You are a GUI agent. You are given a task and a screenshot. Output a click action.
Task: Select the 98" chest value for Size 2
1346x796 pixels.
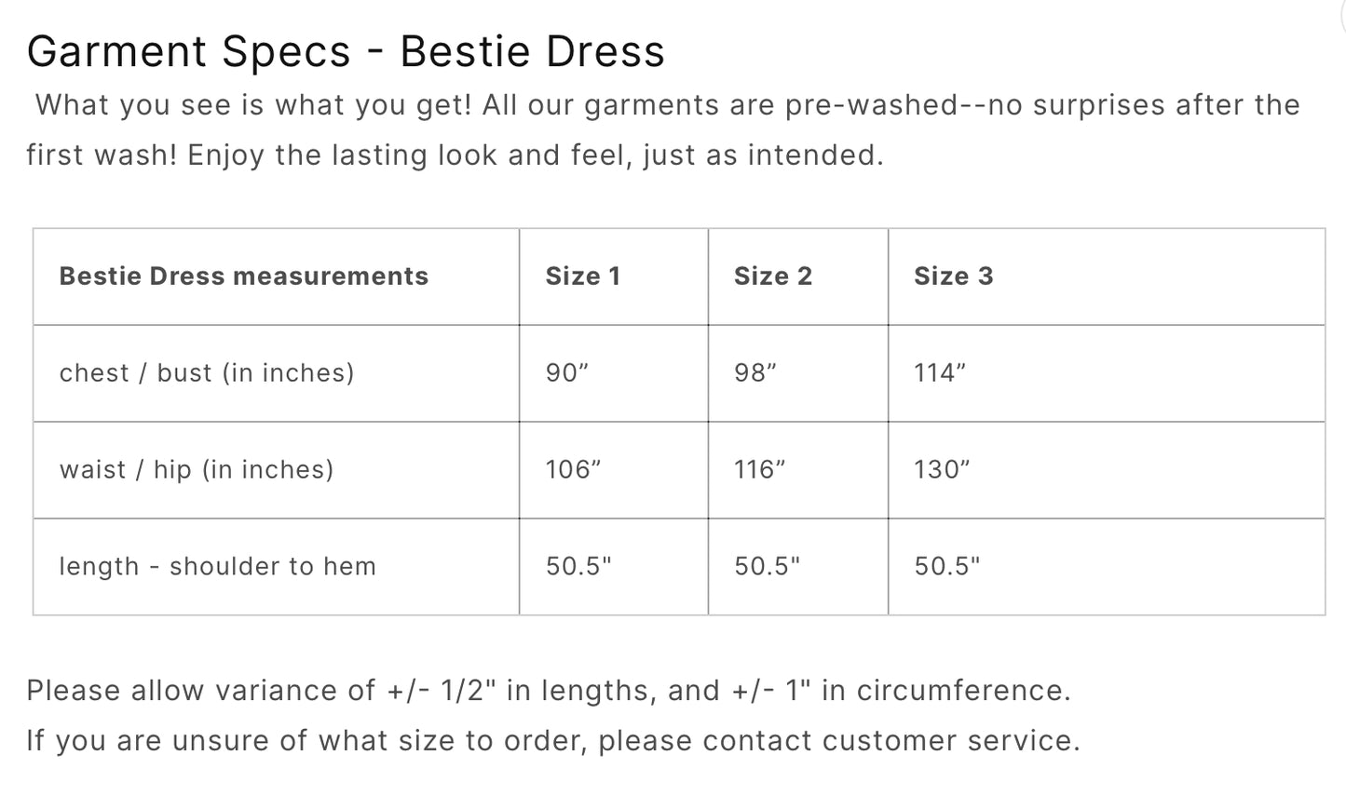click(x=755, y=373)
